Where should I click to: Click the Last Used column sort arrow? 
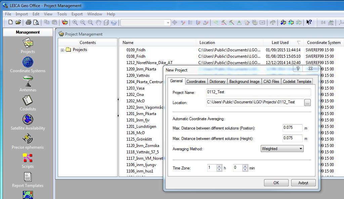299,43
